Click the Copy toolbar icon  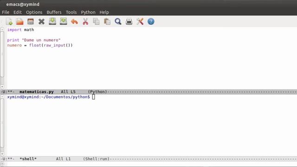click(96, 21)
